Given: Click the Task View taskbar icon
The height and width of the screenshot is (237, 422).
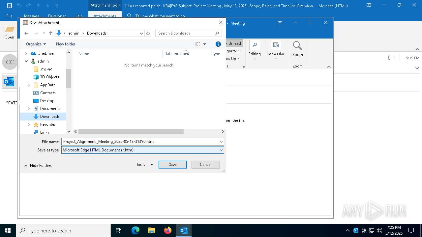Looking at the screenshot, I should tap(119, 230).
